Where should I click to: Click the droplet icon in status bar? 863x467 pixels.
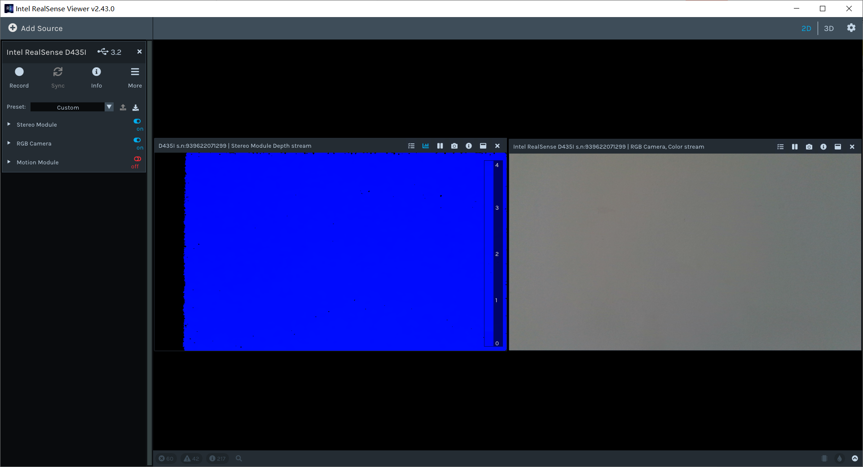click(840, 458)
